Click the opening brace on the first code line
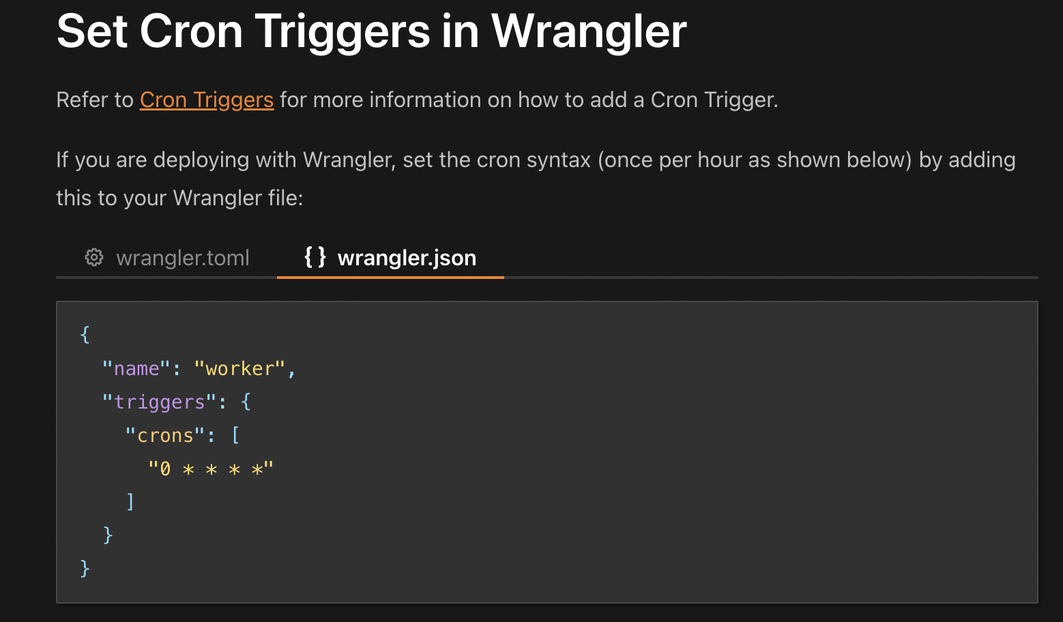Viewport: 1063px width, 622px height. [x=85, y=335]
